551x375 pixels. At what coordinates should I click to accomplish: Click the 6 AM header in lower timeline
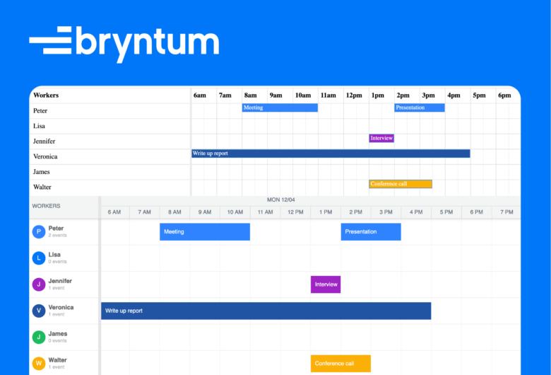pos(114,212)
